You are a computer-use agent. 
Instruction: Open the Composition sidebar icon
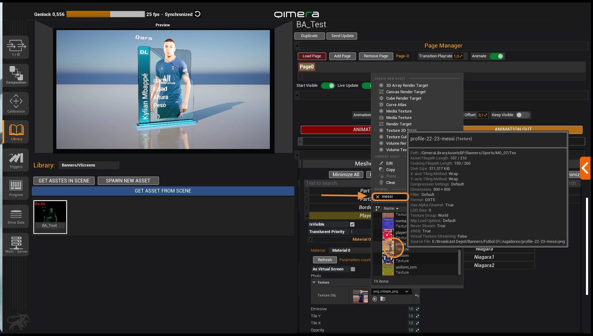pos(16,75)
